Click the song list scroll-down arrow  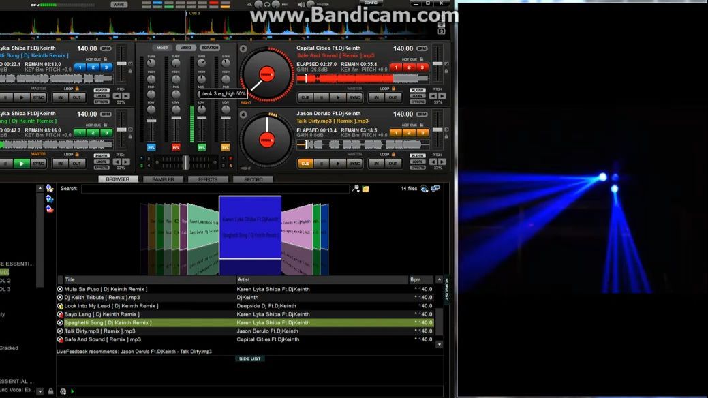(x=439, y=344)
